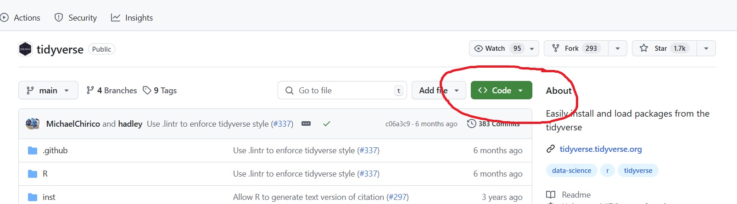Star the tidyverse repository
Image resolution: width=737 pixels, height=204 pixels.
[x=664, y=48]
